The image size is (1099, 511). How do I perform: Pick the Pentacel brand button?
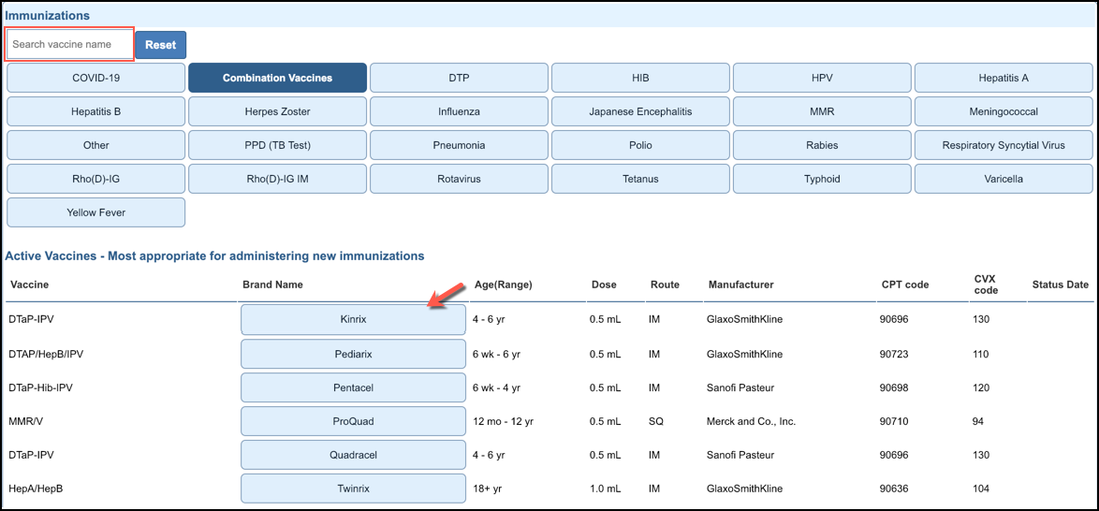tap(353, 387)
